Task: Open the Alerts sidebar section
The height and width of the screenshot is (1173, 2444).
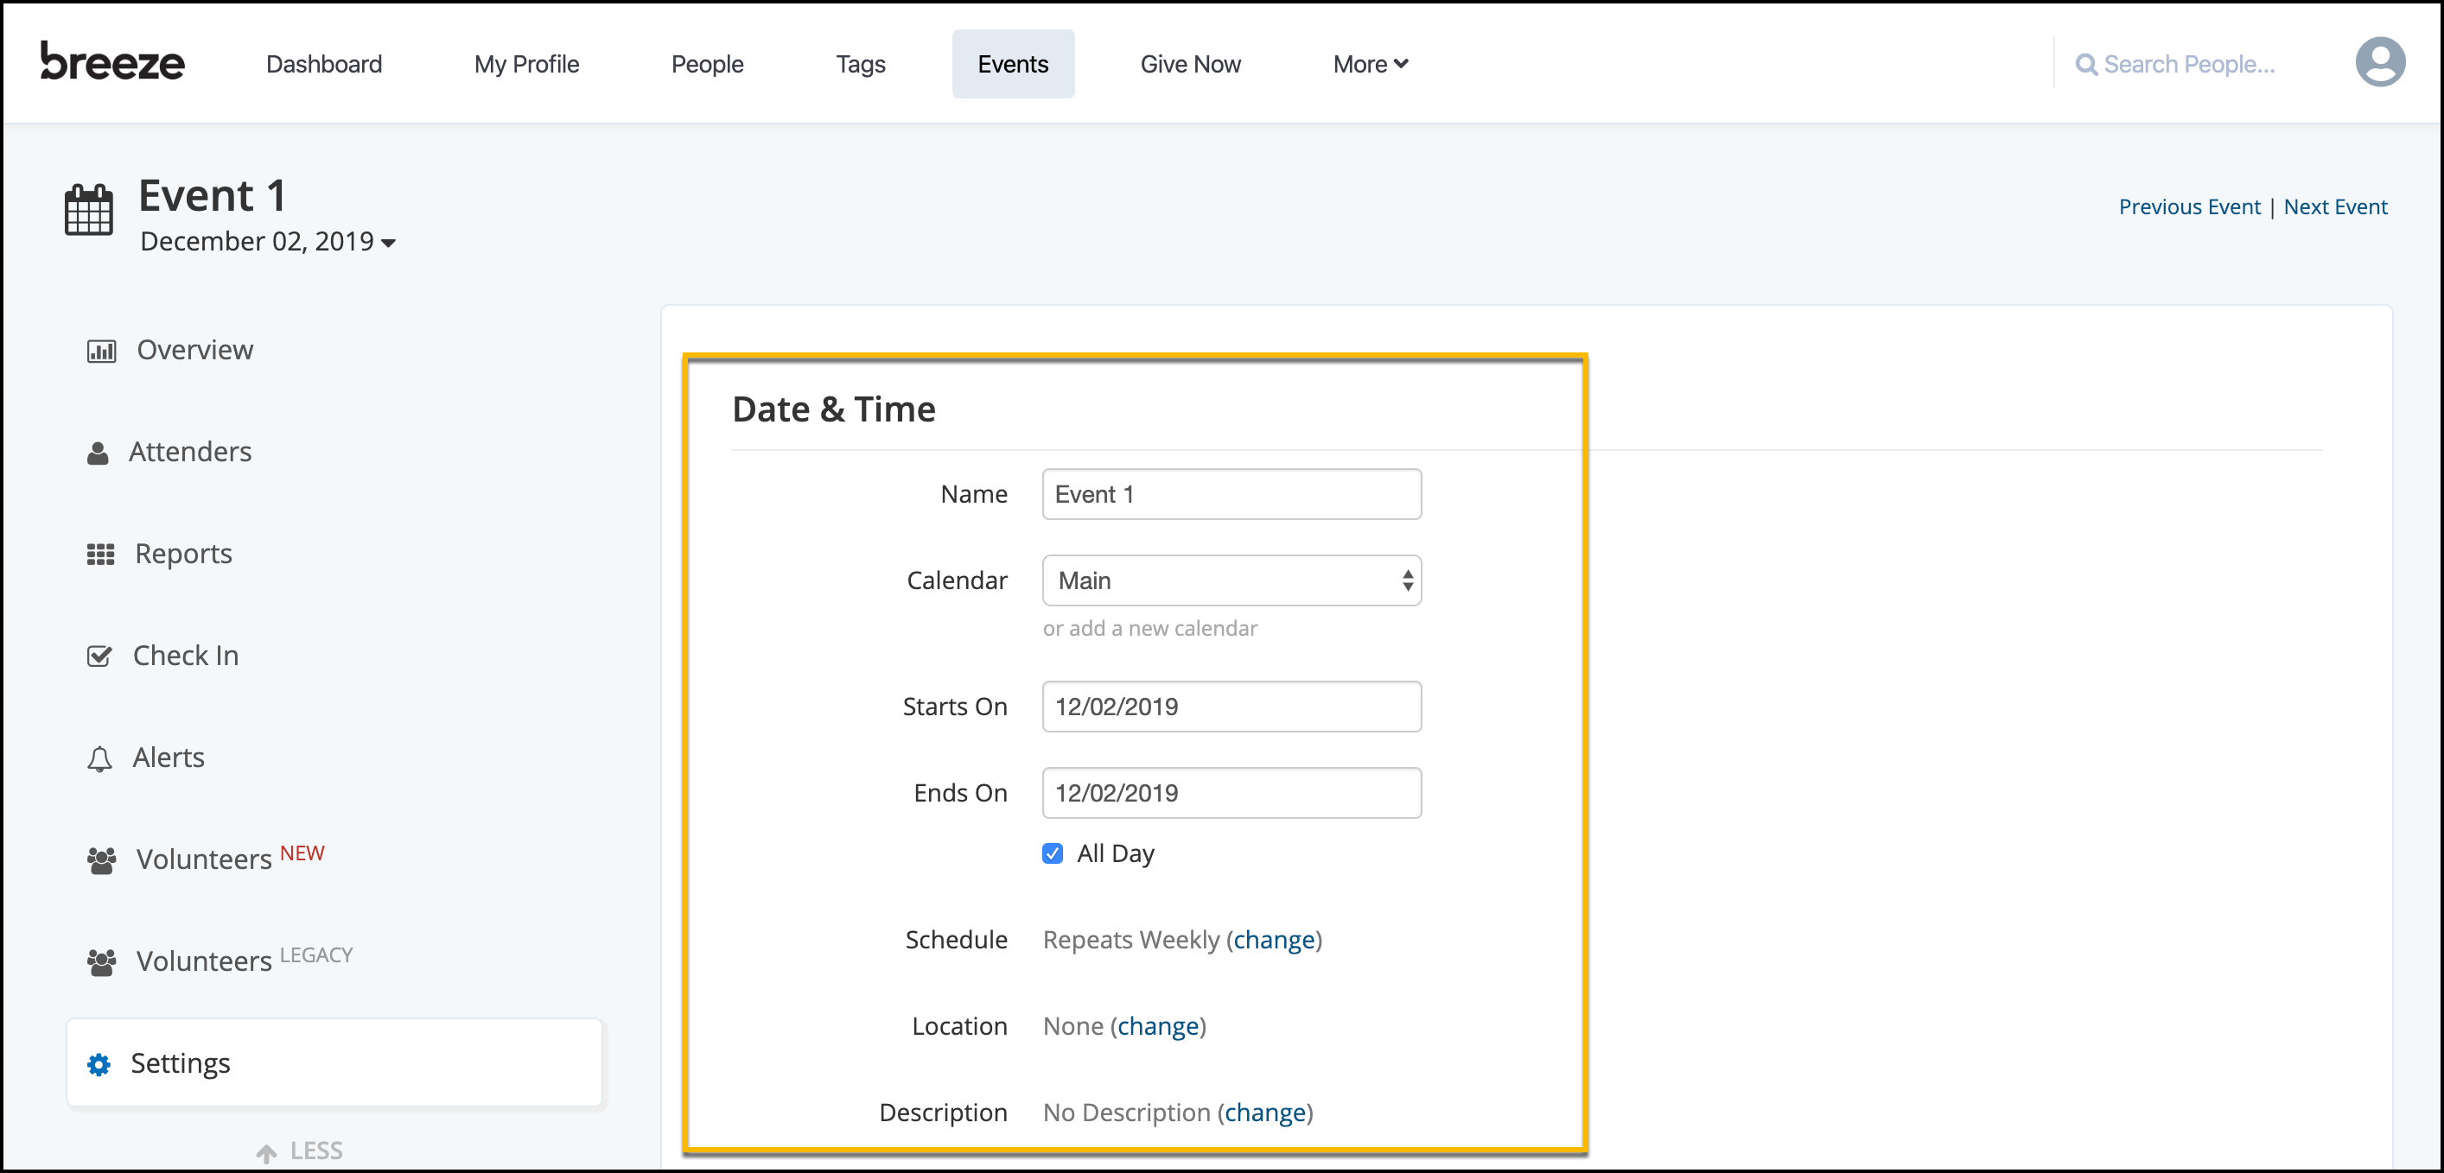Action: 146,757
